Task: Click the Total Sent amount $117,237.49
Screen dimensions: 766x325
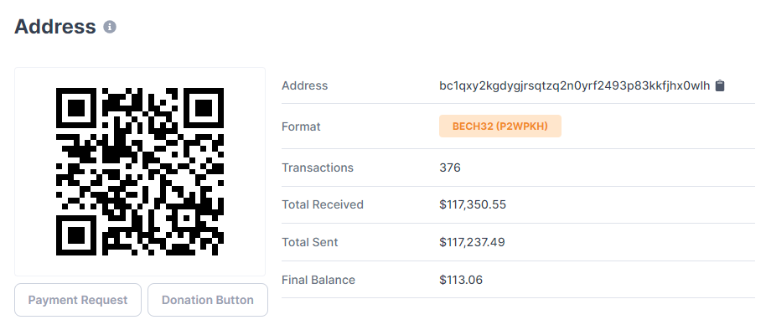Action: tap(472, 242)
